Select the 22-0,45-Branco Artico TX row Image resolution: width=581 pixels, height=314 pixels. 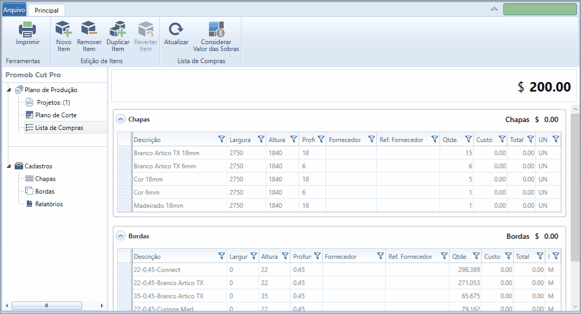point(339,283)
